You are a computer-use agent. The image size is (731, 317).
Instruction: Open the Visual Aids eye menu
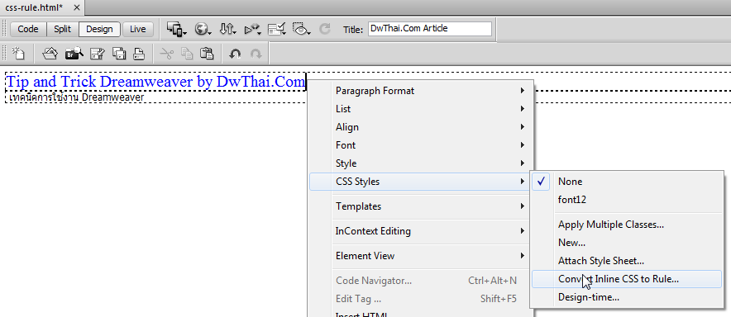(302, 30)
